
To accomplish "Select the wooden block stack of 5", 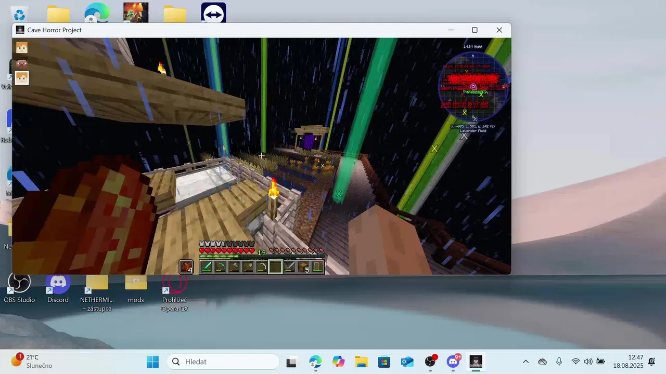I will point(303,267).
